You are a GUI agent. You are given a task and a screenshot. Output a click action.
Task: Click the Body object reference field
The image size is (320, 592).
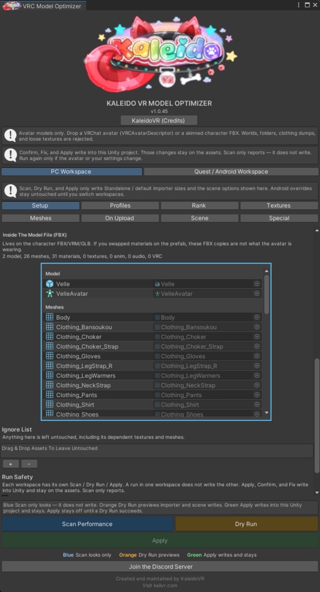pos(207,317)
